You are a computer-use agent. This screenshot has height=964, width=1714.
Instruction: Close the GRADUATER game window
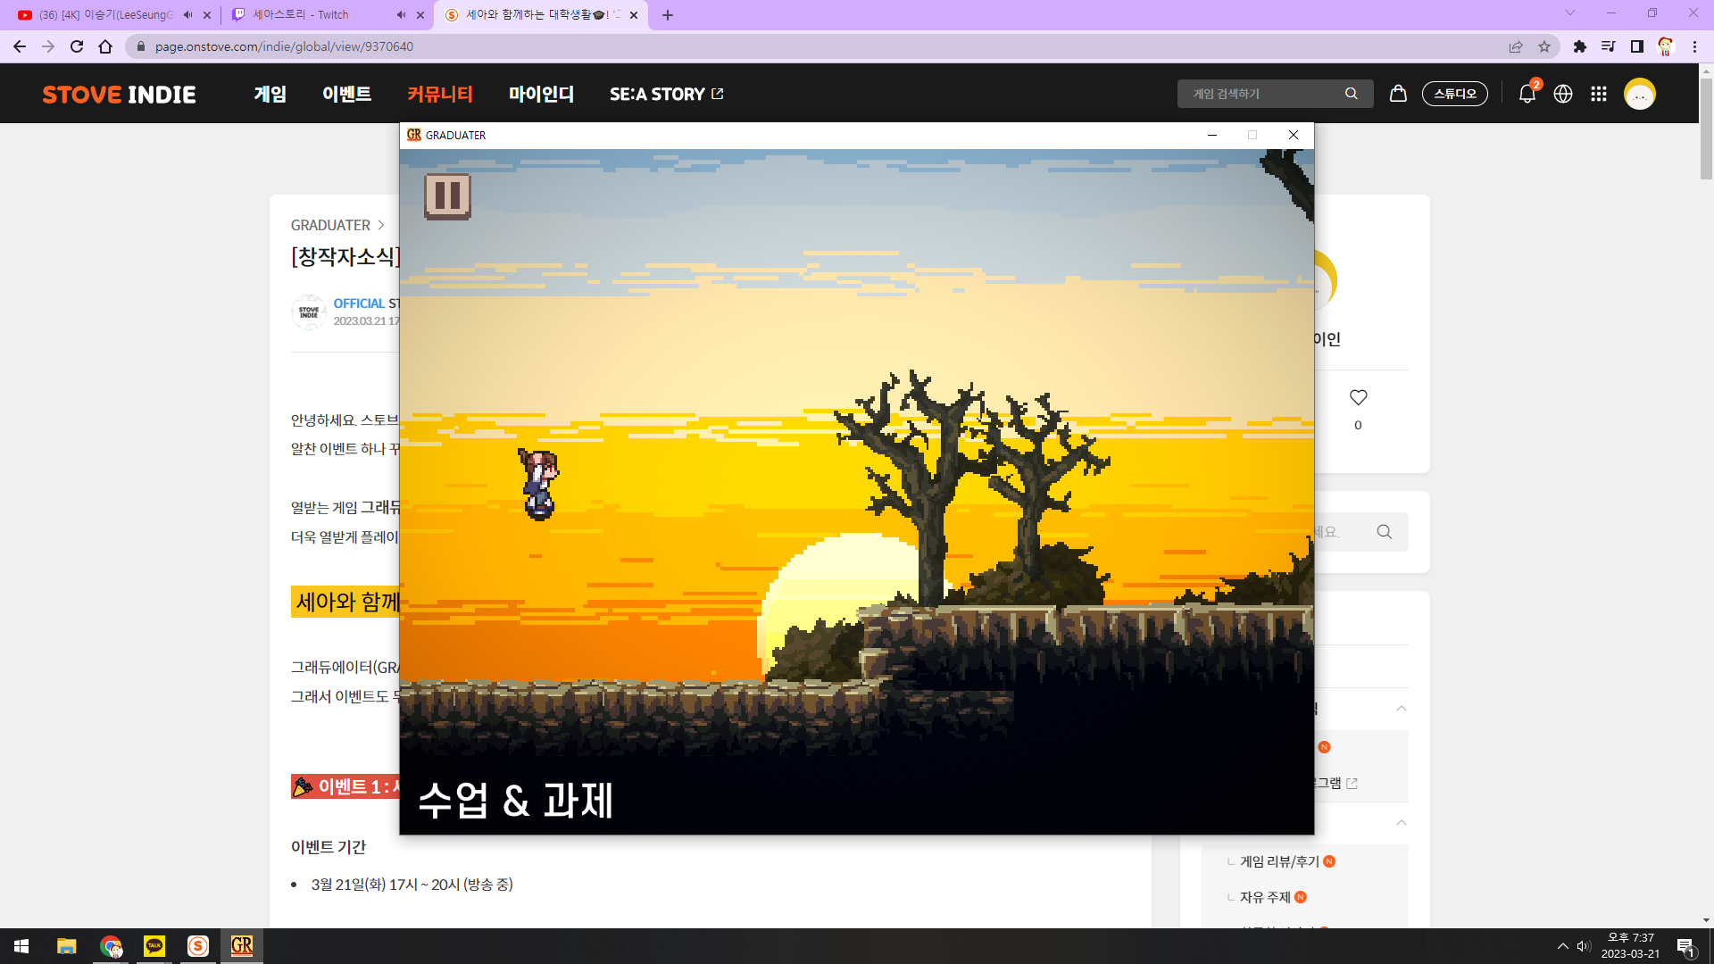tap(1294, 135)
